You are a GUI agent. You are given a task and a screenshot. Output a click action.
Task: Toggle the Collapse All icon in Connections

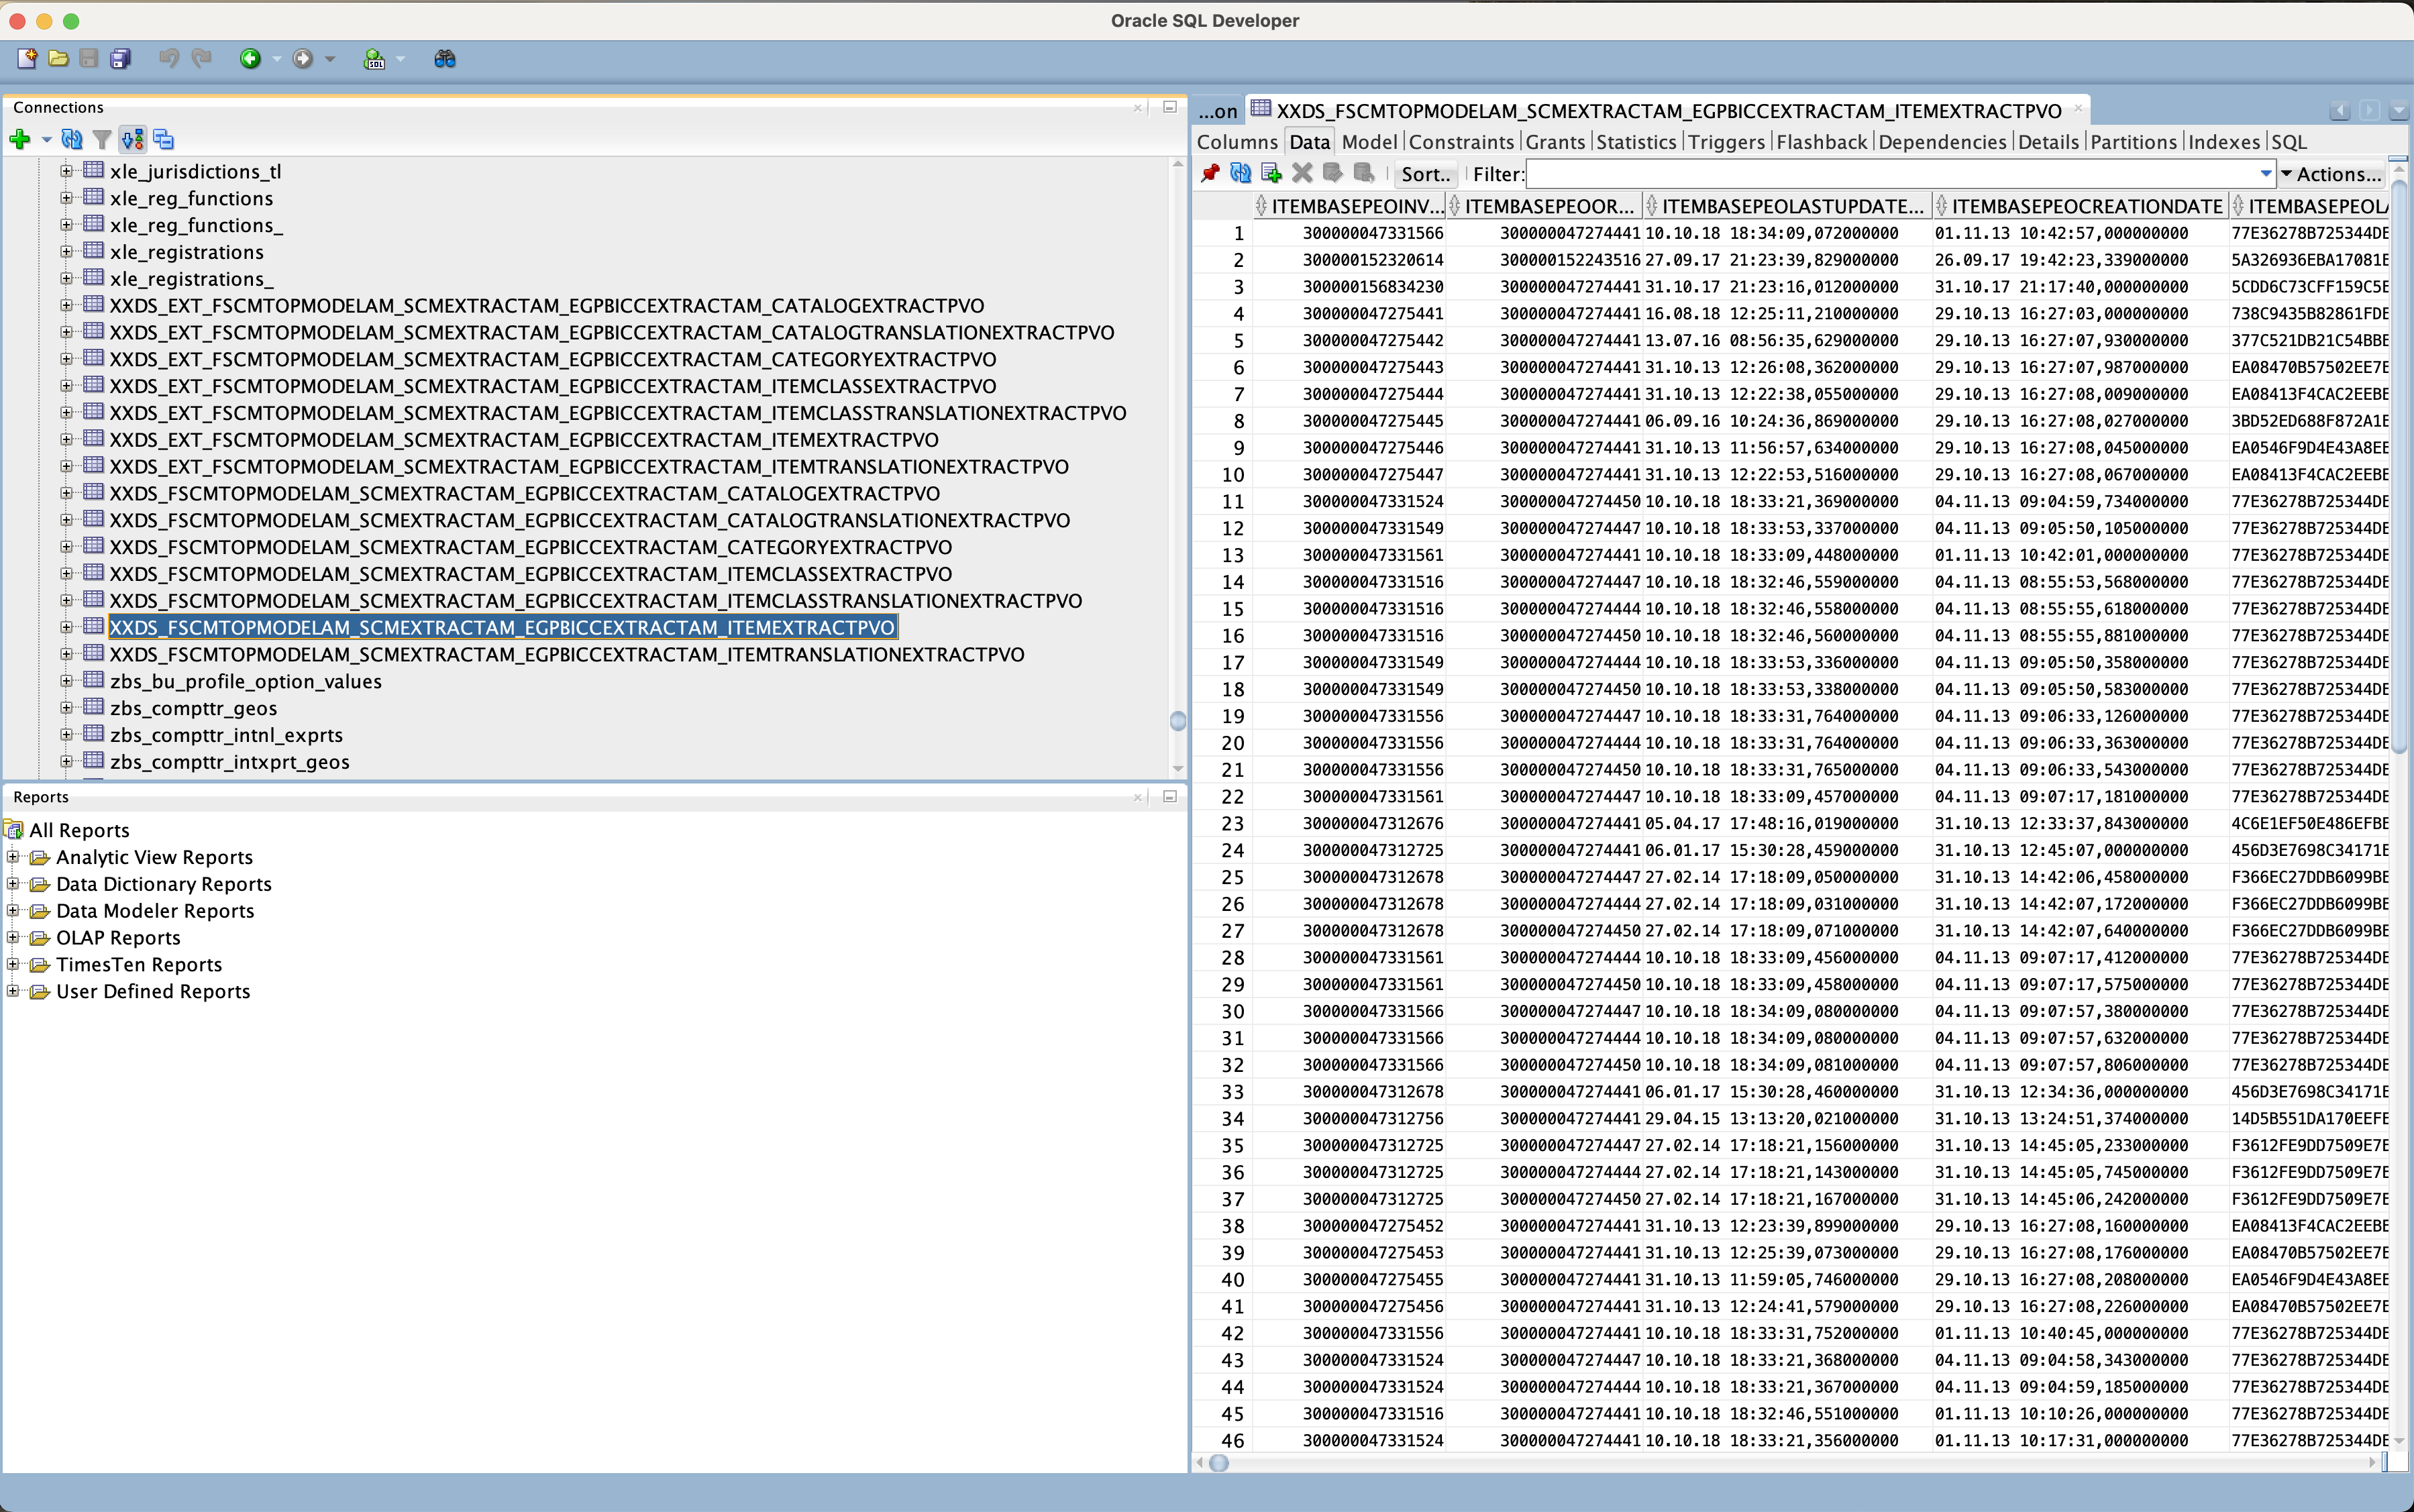(164, 140)
